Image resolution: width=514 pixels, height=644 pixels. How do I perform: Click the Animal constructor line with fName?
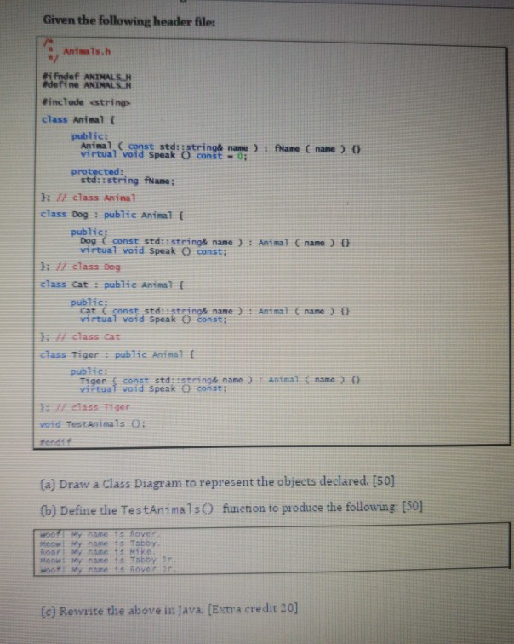pos(220,147)
